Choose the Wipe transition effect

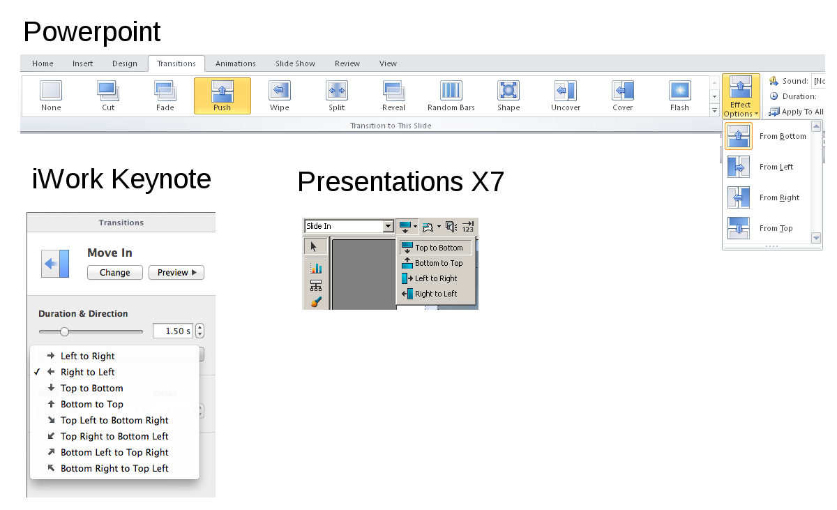tap(279, 91)
